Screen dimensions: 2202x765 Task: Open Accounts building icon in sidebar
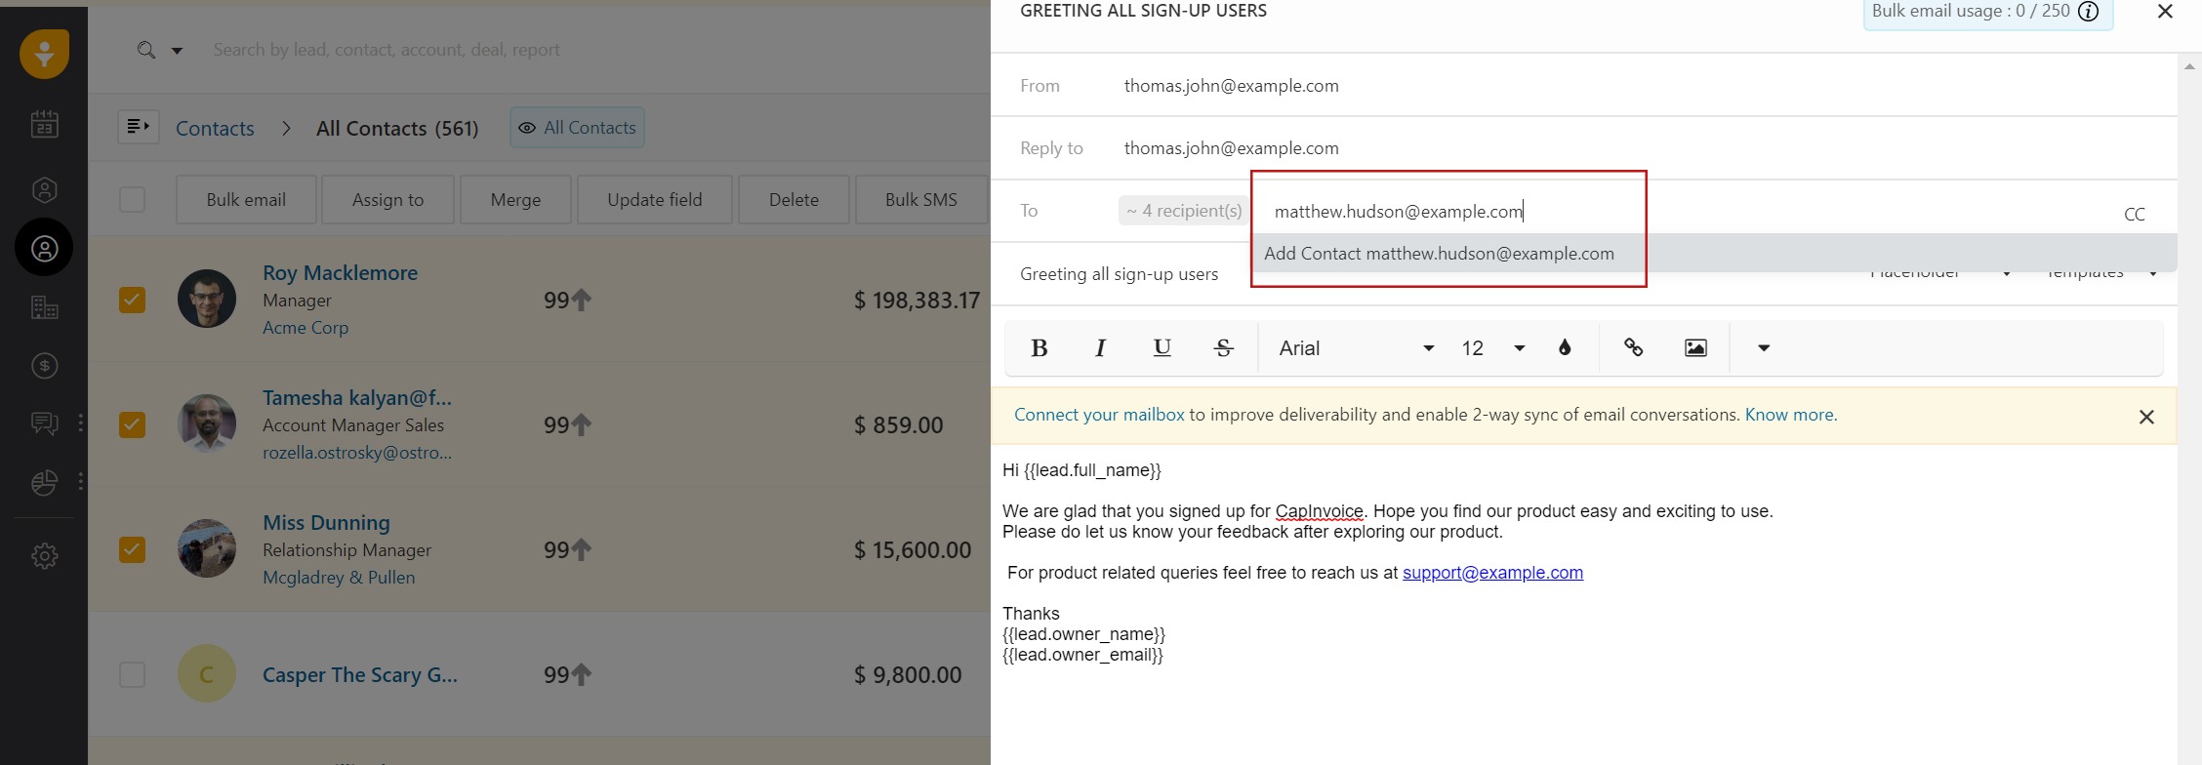pos(44,307)
